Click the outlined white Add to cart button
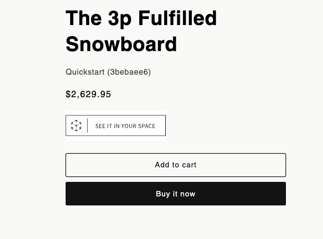This screenshot has height=239, width=323. (x=176, y=165)
